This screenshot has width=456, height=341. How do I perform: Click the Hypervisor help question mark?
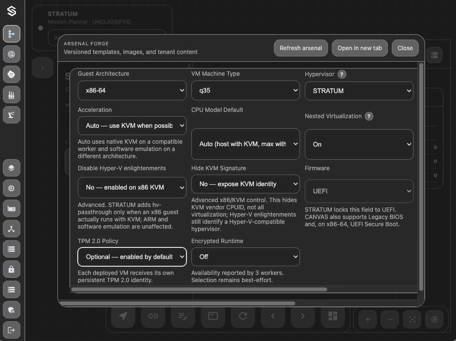click(342, 74)
